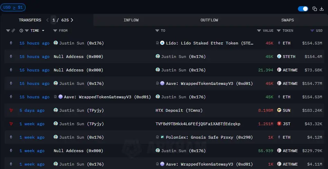The image size is (328, 169).
Task: Open Justin Sun (TPyjy) in the JST row
Action: 82,124
